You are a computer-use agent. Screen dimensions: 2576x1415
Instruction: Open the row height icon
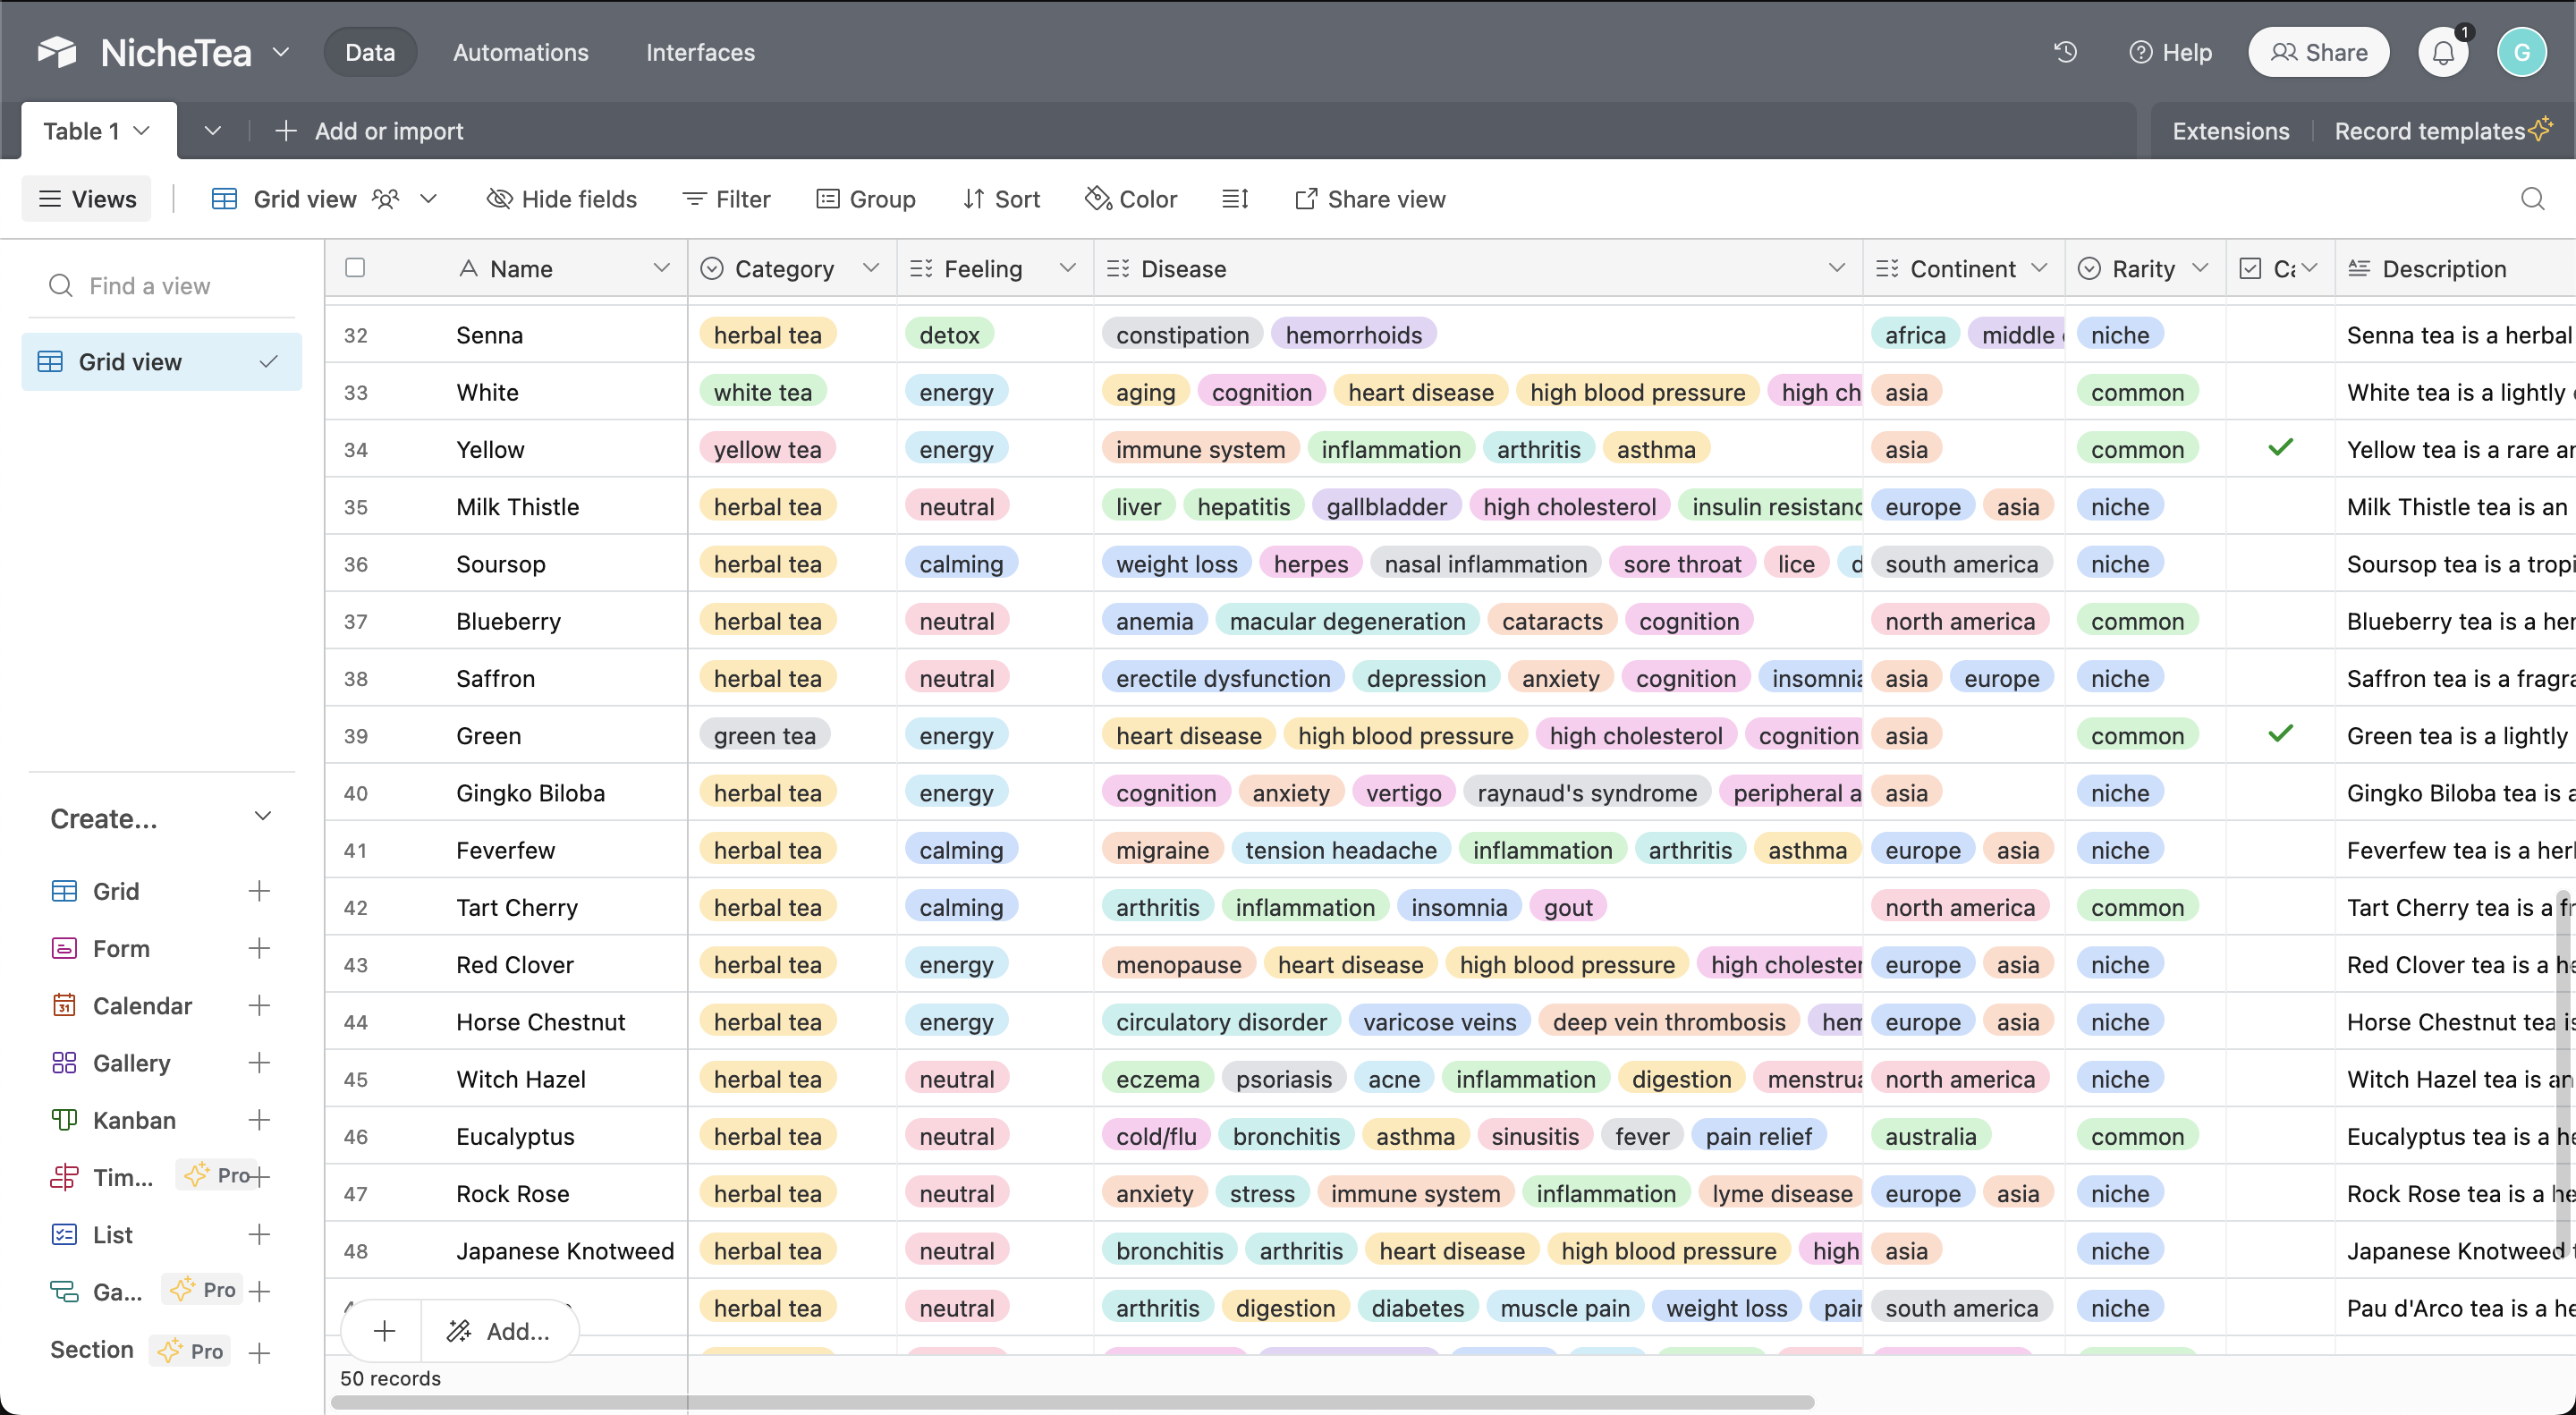(x=1235, y=199)
